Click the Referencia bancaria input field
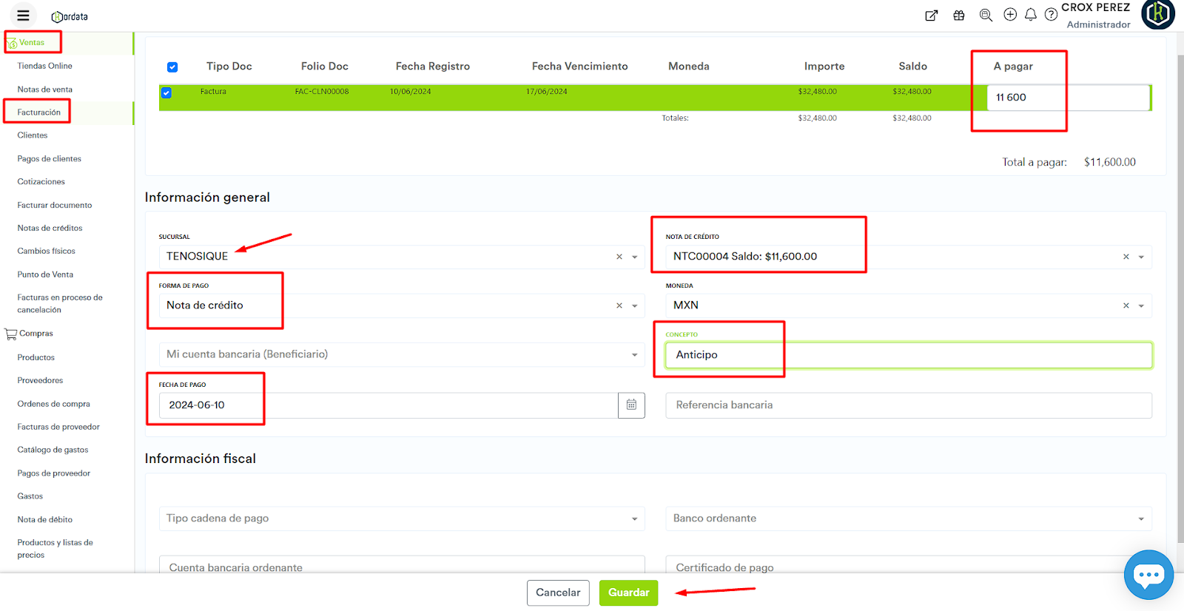1184x611 pixels. coord(908,405)
